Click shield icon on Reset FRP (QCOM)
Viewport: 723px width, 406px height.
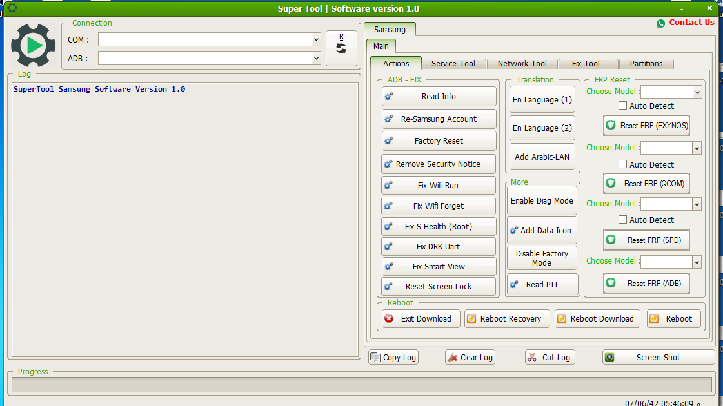click(611, 183)
